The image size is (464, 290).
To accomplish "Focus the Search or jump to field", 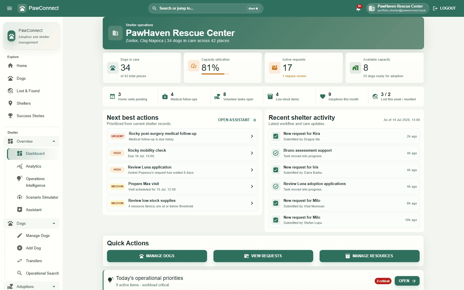I will [206, 8].
